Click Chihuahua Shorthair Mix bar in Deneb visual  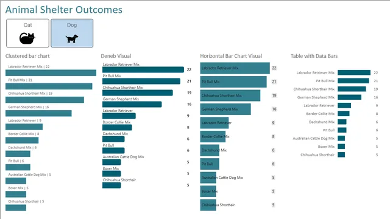coord(138,92)
